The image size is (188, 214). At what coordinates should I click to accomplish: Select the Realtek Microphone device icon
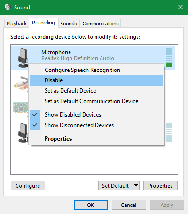pos(23,58)
